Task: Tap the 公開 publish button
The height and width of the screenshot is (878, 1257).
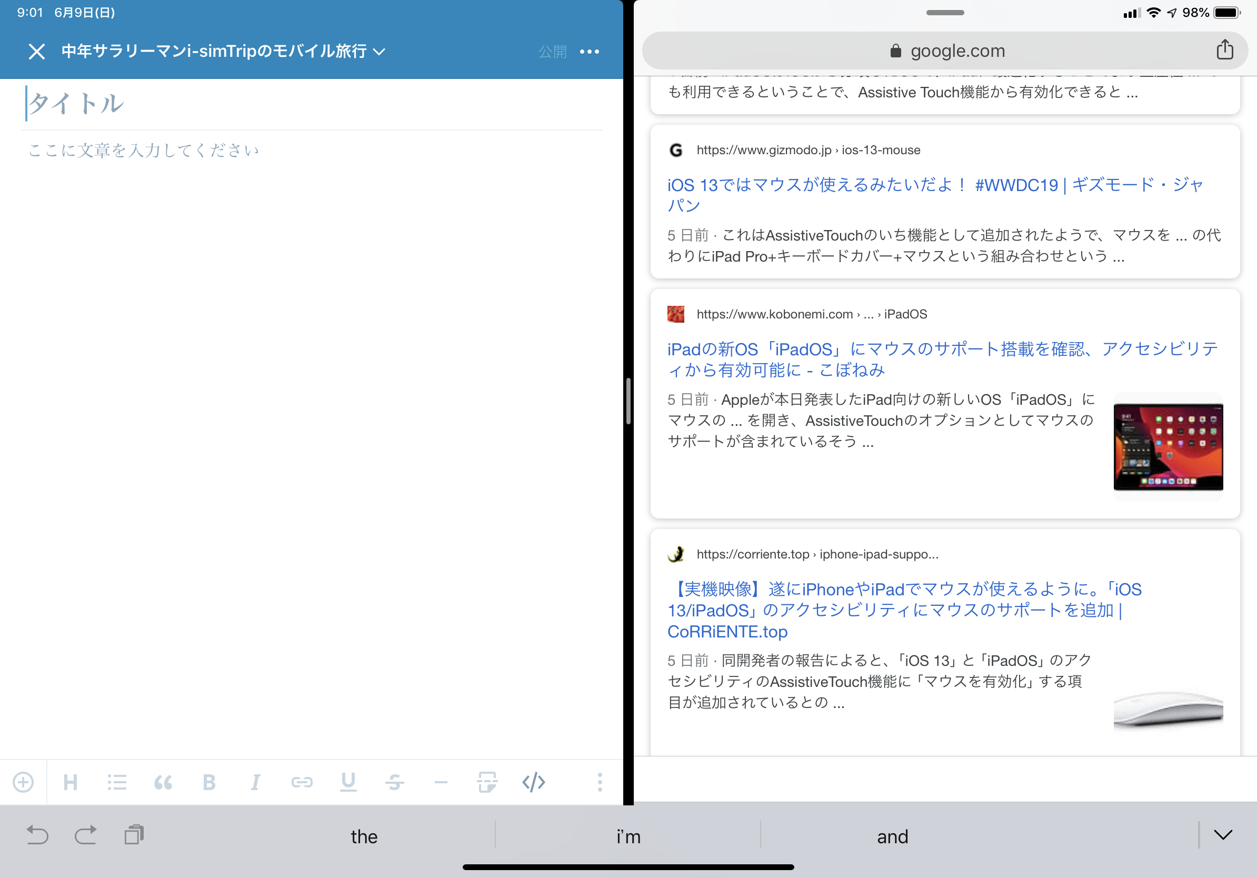Action: coord(552,52)
